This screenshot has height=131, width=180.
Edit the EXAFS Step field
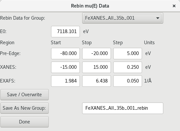[128, 81]
